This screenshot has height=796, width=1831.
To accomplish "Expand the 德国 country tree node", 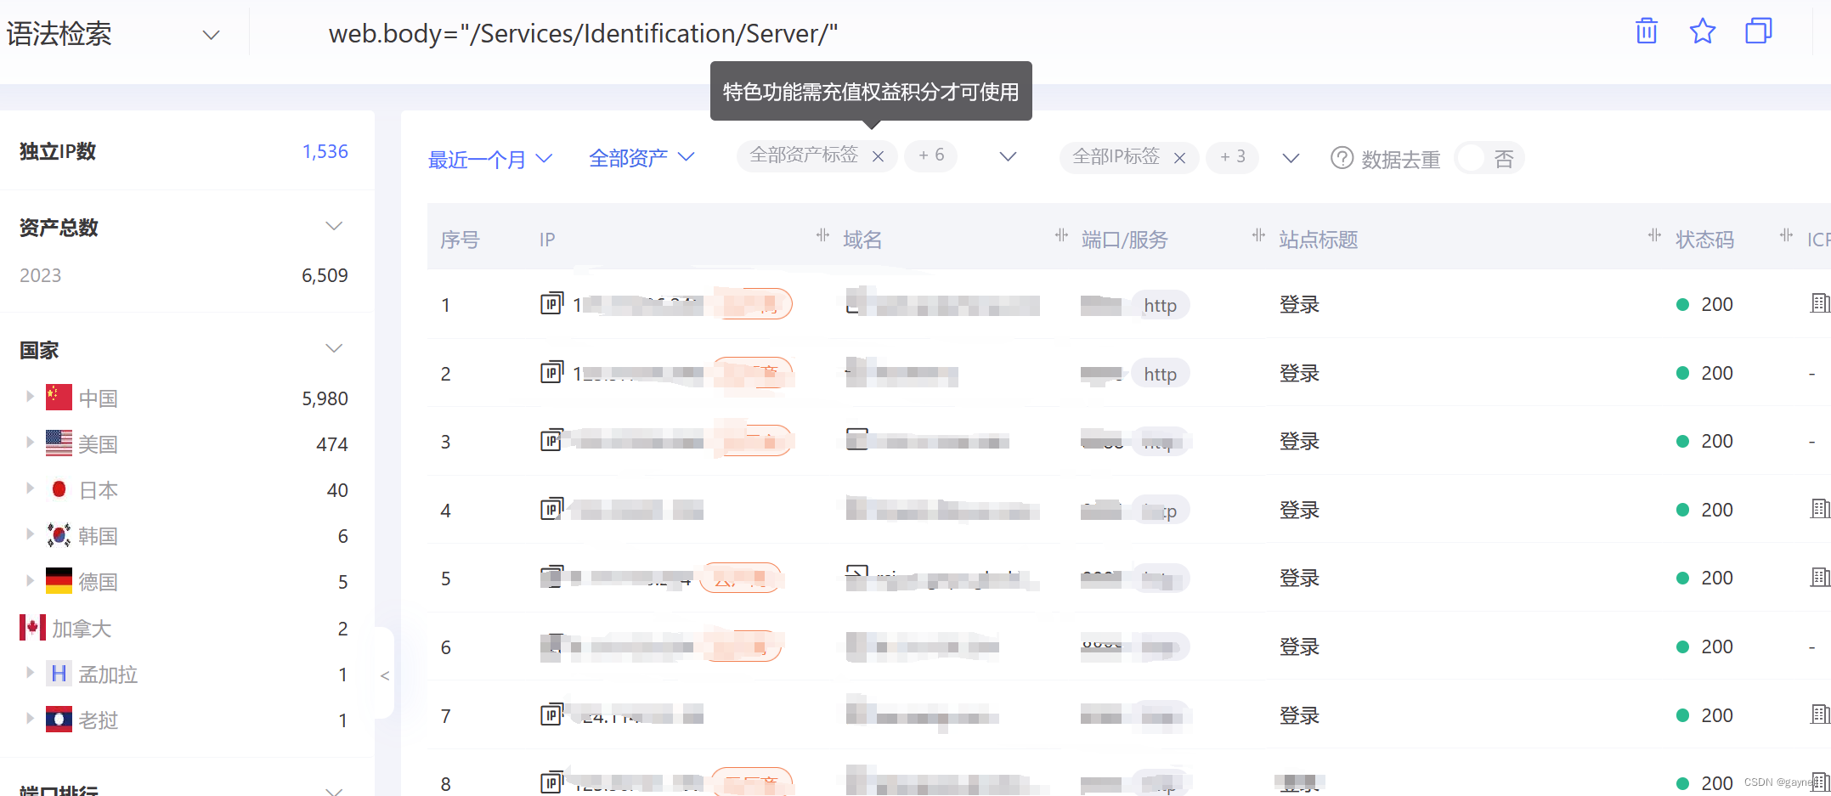I will click(x=30, y=580).
